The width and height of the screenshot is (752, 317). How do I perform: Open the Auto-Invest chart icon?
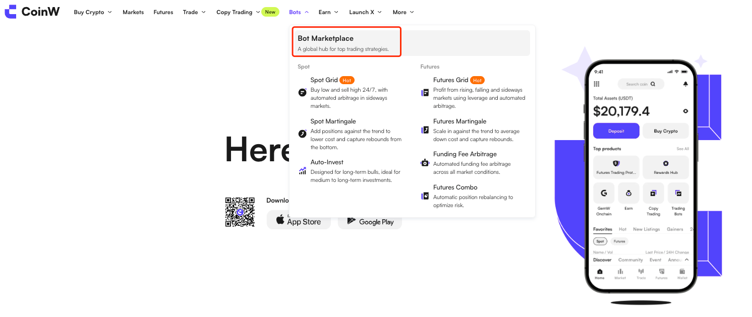point(303,171)
